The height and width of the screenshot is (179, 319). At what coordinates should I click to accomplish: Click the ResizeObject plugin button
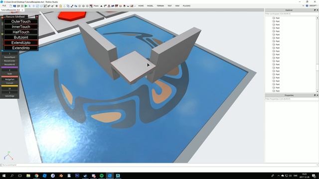[x=9, y=57]
